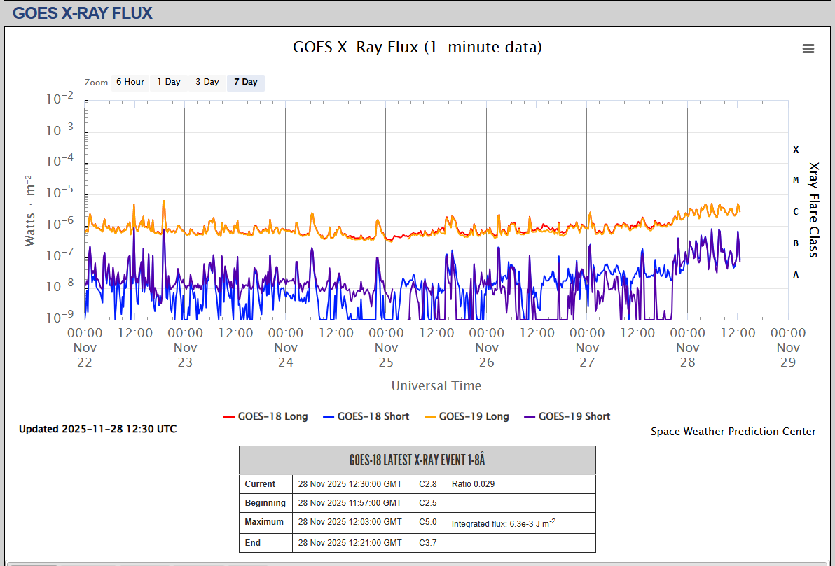Click the Space Weather Prediction Center credit
The image size is (835, 566).
coord(733,432)
